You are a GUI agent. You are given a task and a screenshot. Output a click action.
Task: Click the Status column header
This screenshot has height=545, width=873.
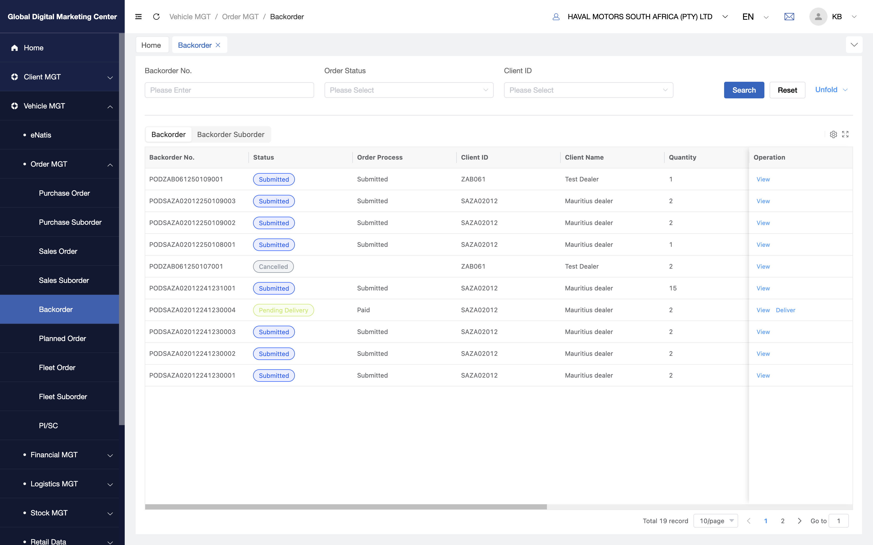[263, 157]
